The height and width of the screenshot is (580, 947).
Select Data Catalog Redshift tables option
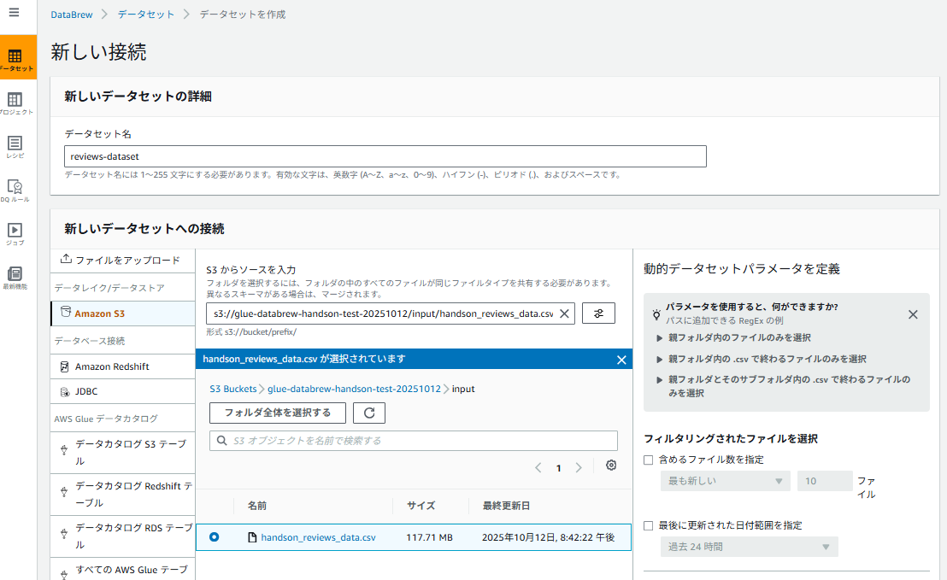tap(122, 495)
